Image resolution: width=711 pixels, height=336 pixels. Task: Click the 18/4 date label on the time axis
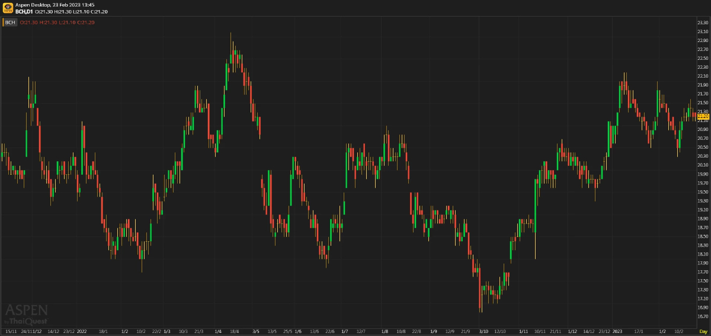point(234,331)
